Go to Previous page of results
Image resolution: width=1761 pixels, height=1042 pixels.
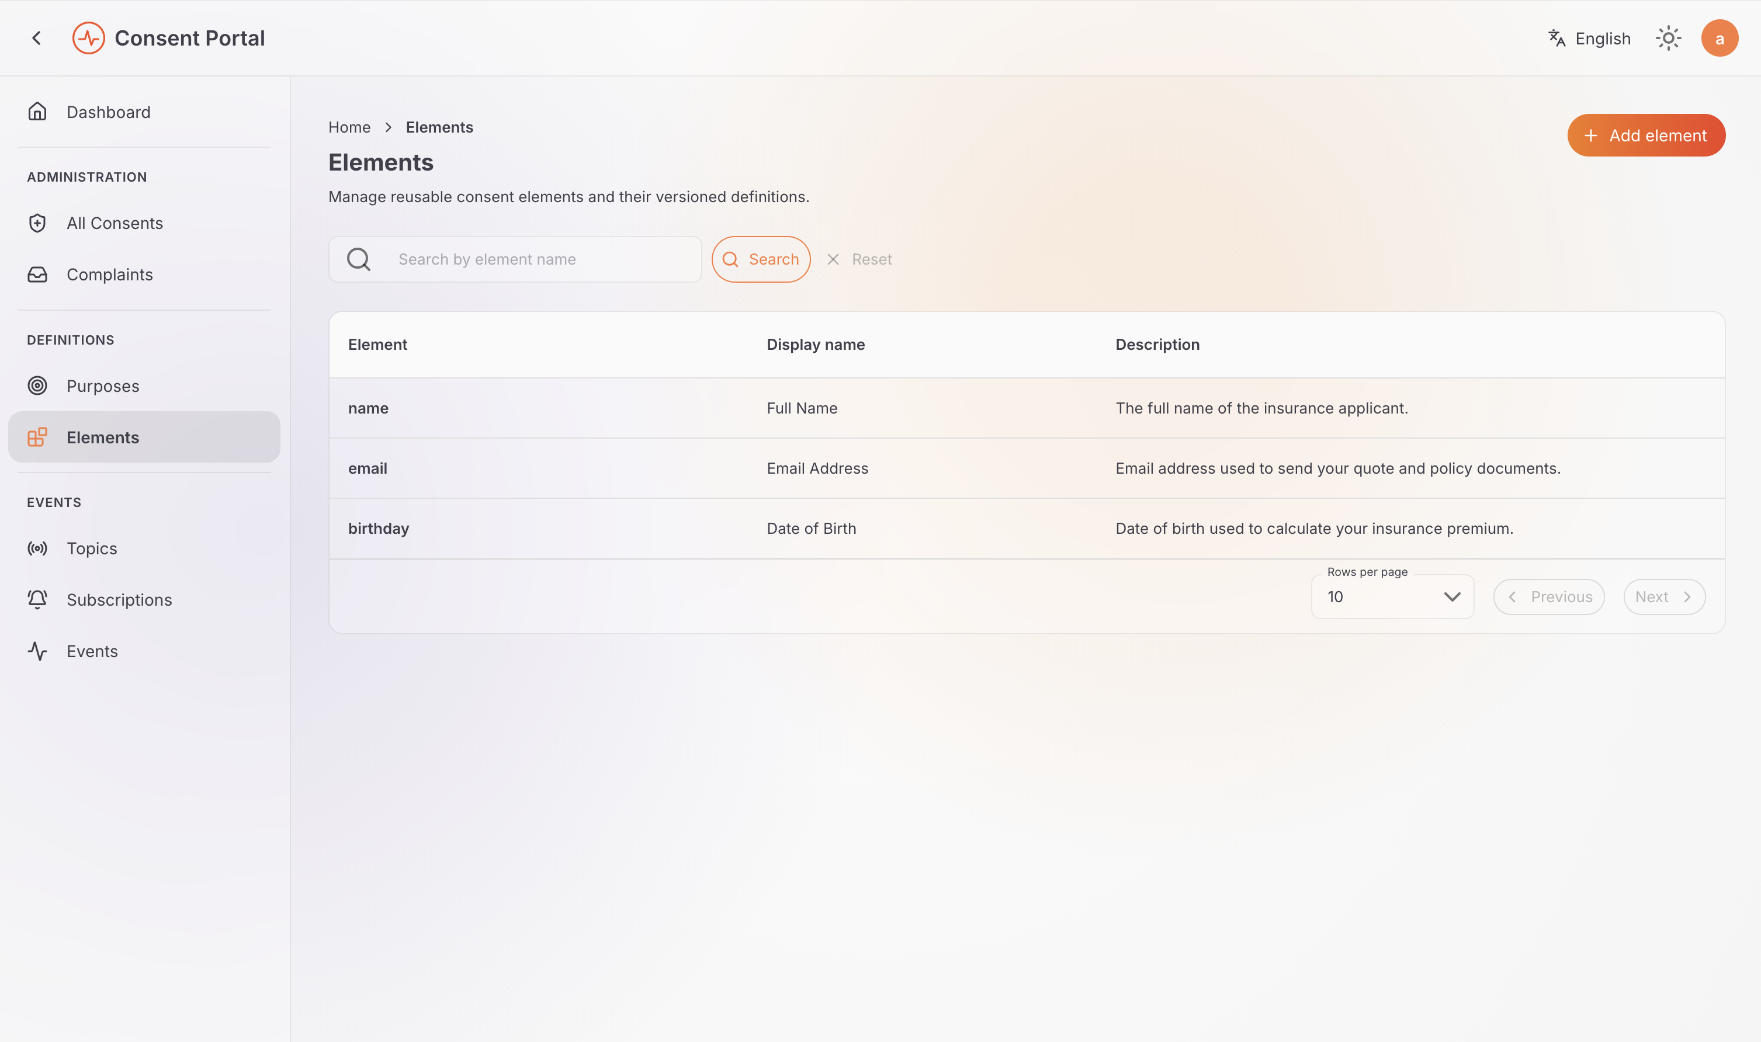1549,597
